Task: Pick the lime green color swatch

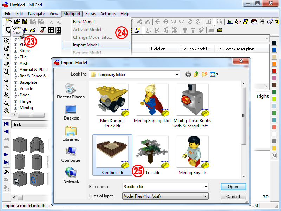Action: pos(274,99)
